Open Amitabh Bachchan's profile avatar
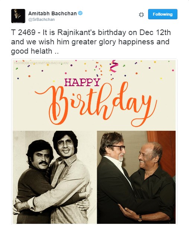Image resolution: width=189 pixels, height=225 pixels. click(18, 16)
